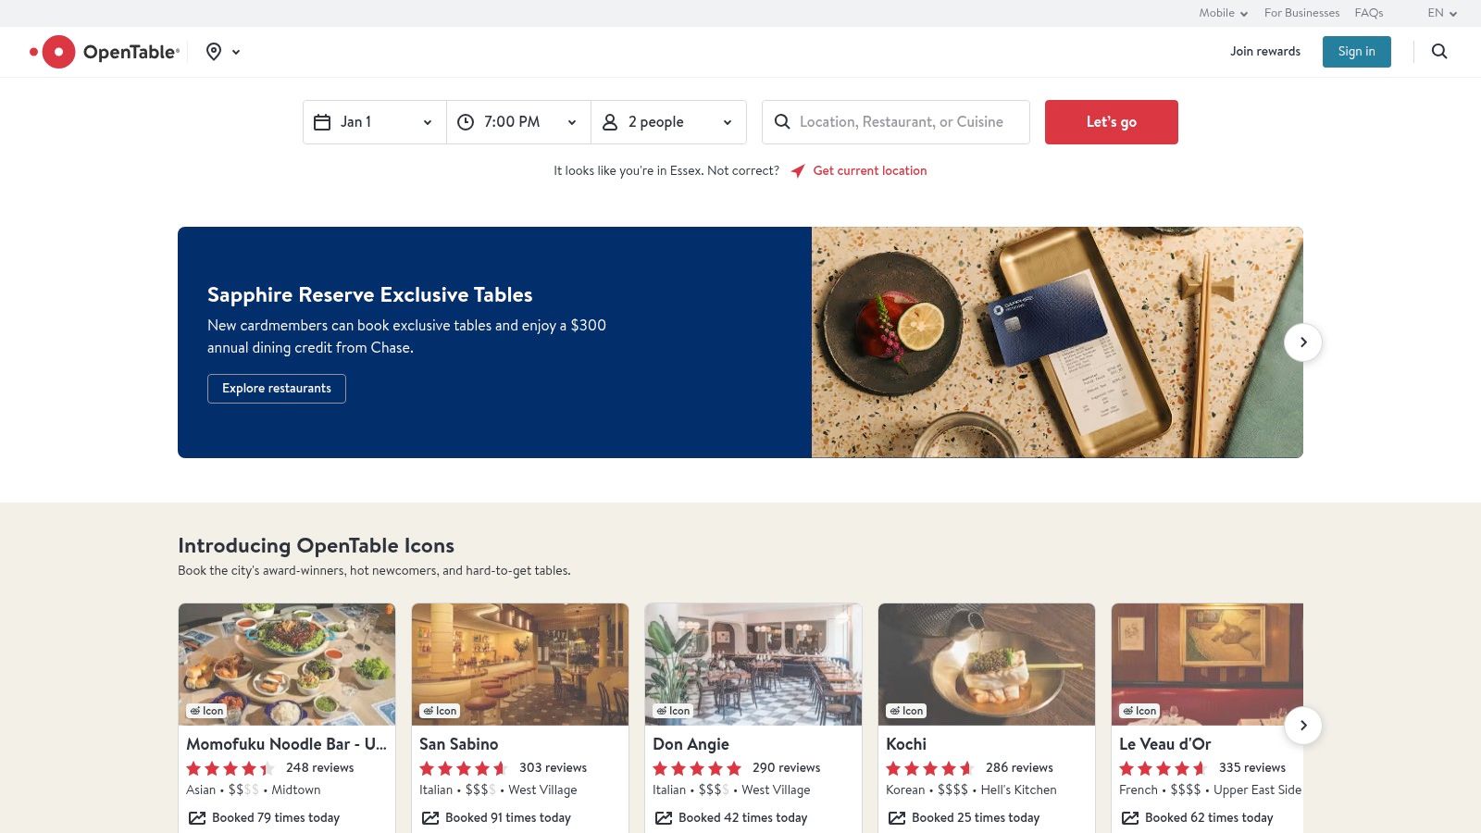Click the Don Angie title
1481x833 pixels.
691,744
